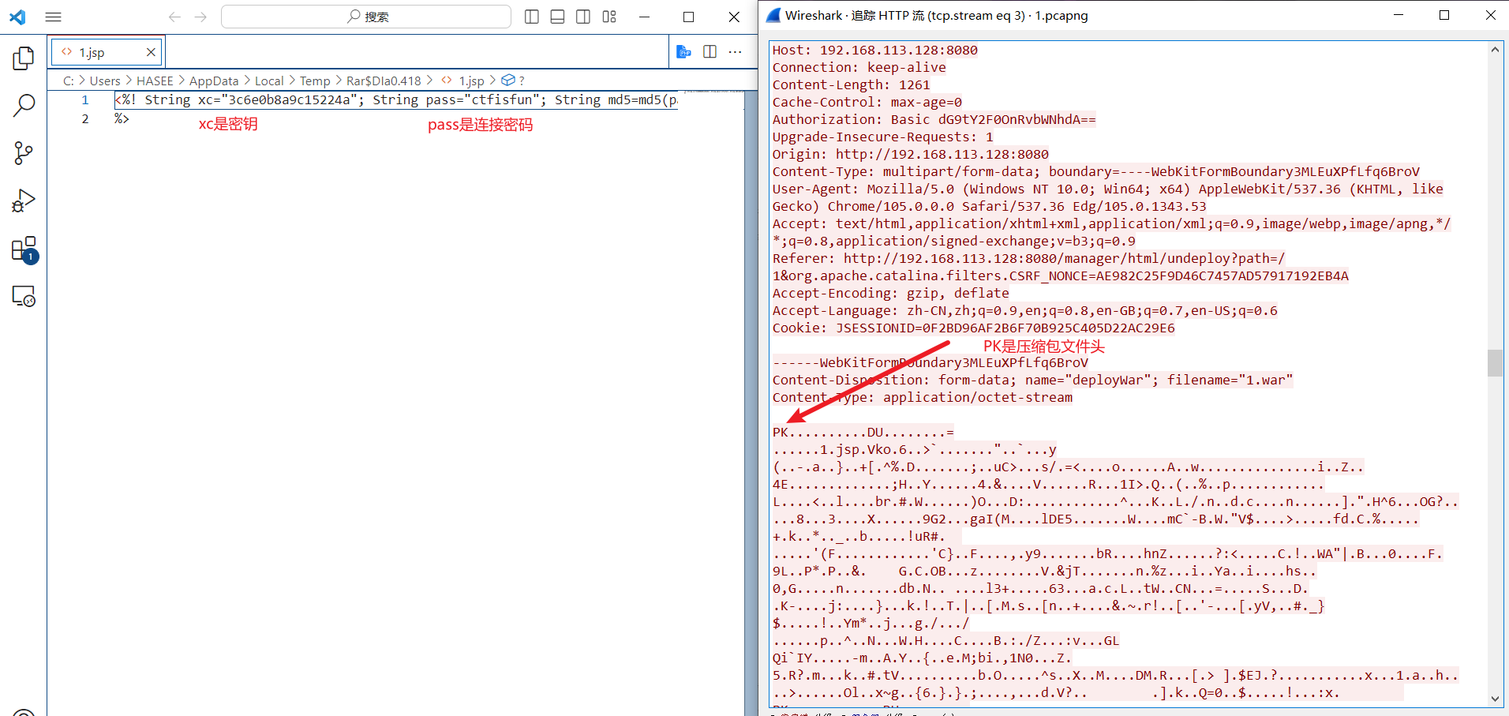Select the 1.jsp editor tab
1509x716 pixels.
pos(106,52)
